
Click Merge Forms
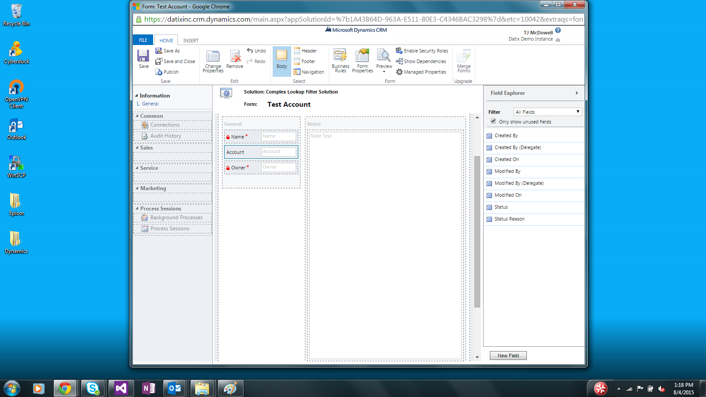(464, 61)
